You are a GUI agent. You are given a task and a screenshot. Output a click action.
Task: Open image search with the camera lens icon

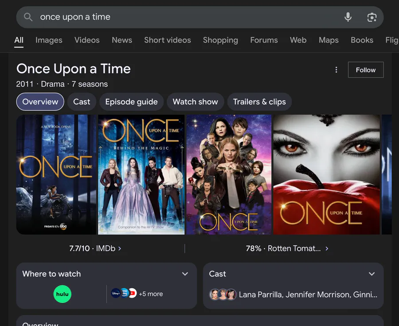[x=372, y=17]
